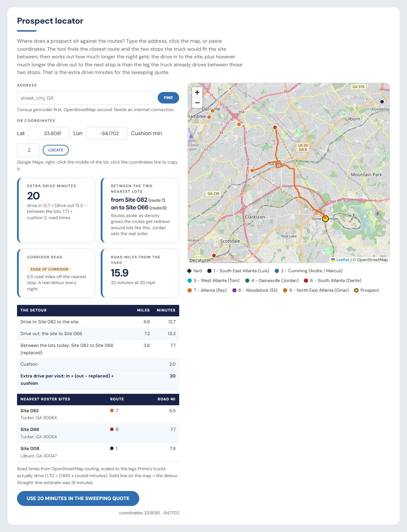
Task: Zoom in on the map
Action: [197, 92]
